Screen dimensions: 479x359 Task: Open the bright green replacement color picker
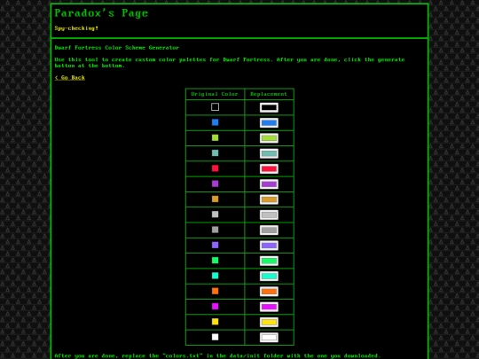pos(269,261)
